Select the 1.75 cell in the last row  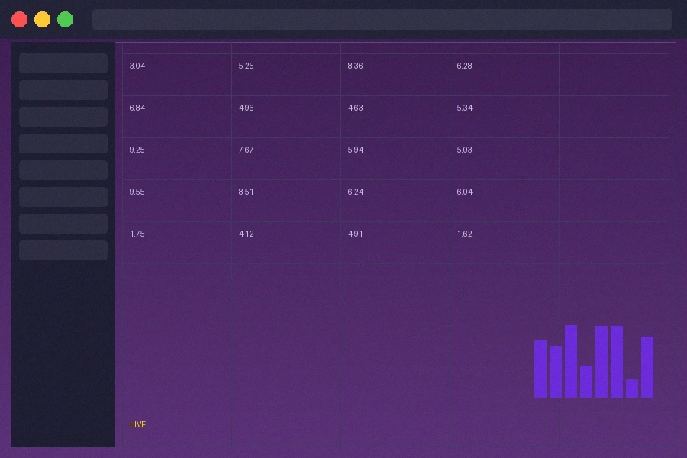[137, 234]
